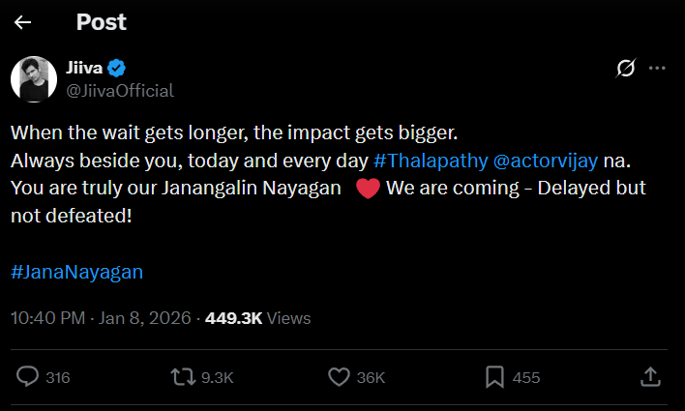The width and height of the screenshot is (685, 411).
Task: Like the post with heart icon
Action: [x=338, y=377]
